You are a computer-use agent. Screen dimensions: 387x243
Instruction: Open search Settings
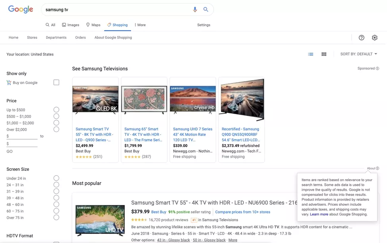203,25
